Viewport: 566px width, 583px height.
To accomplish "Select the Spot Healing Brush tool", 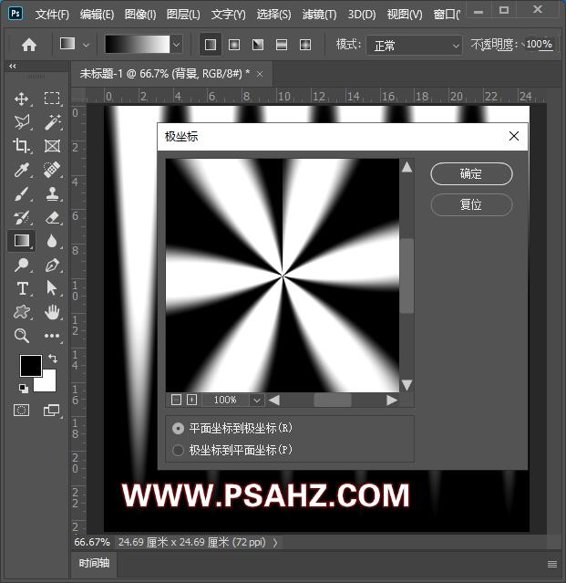I will coord(52,170).
